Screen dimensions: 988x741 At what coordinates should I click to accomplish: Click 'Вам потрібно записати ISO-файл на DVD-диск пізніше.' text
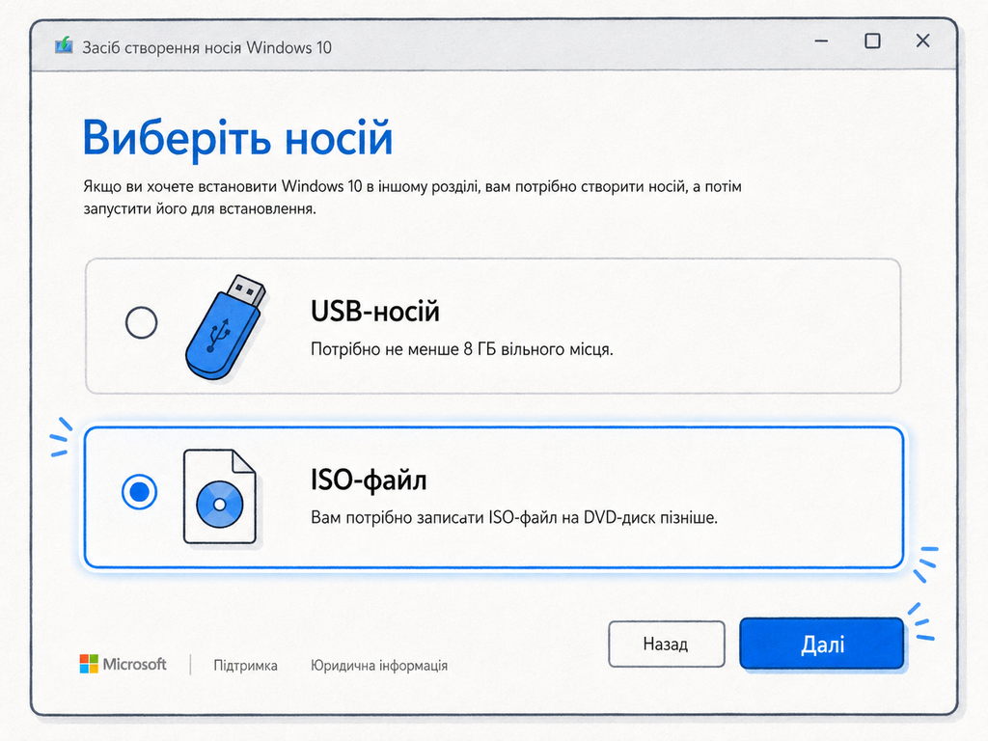coord(514,518)
